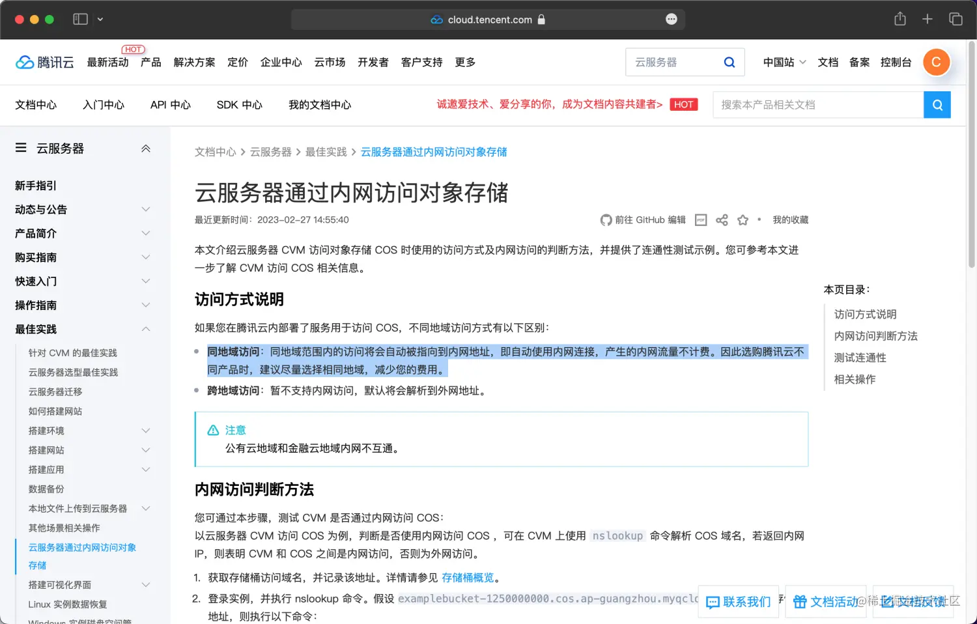Screen dimensions: 977x624
Task: Open 更多 menu
Action: point(465,62)
